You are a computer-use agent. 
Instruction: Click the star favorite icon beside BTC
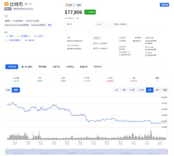click(x=31, y=4)
